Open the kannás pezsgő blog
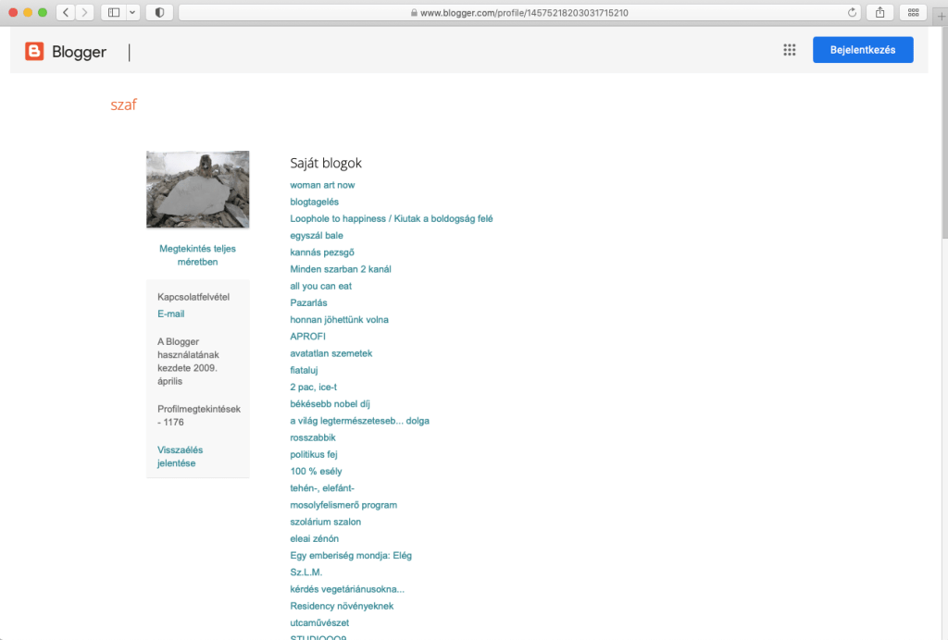The height and width of the screenshot is (640, 948). click(x=322, y=252)
